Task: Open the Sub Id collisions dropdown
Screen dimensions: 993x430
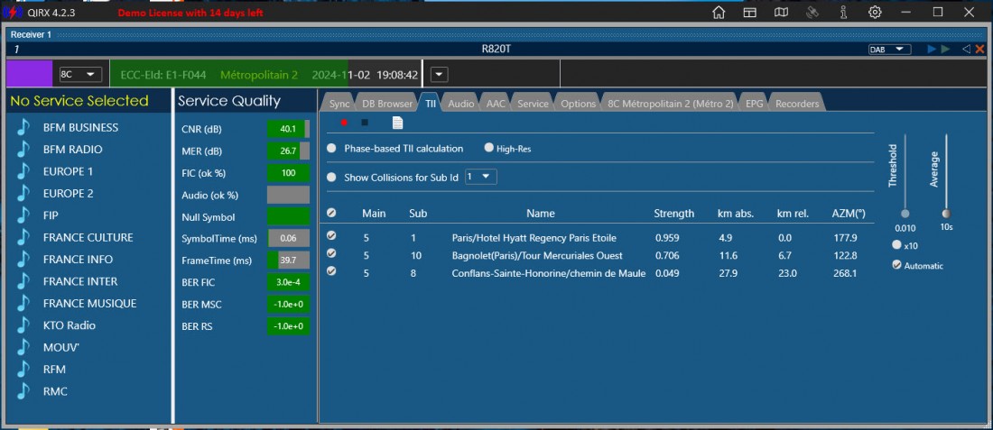Action: point(481,178)
